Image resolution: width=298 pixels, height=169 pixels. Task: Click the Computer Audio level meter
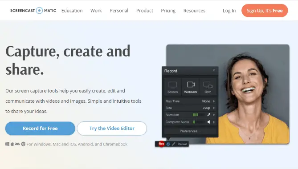click(x=199, y=122)
